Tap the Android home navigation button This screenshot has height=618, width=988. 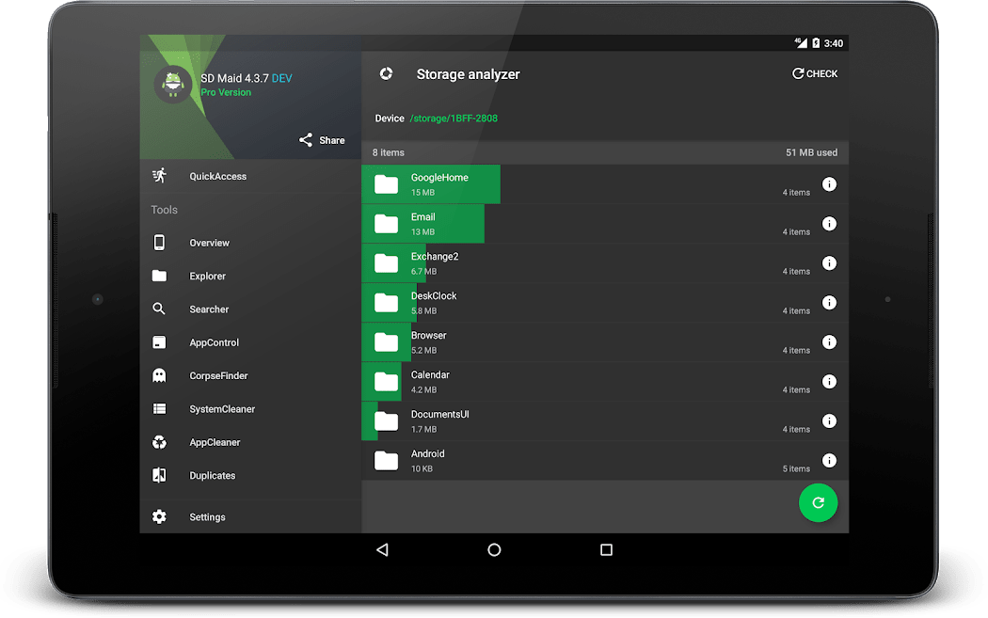coord(494,549)
